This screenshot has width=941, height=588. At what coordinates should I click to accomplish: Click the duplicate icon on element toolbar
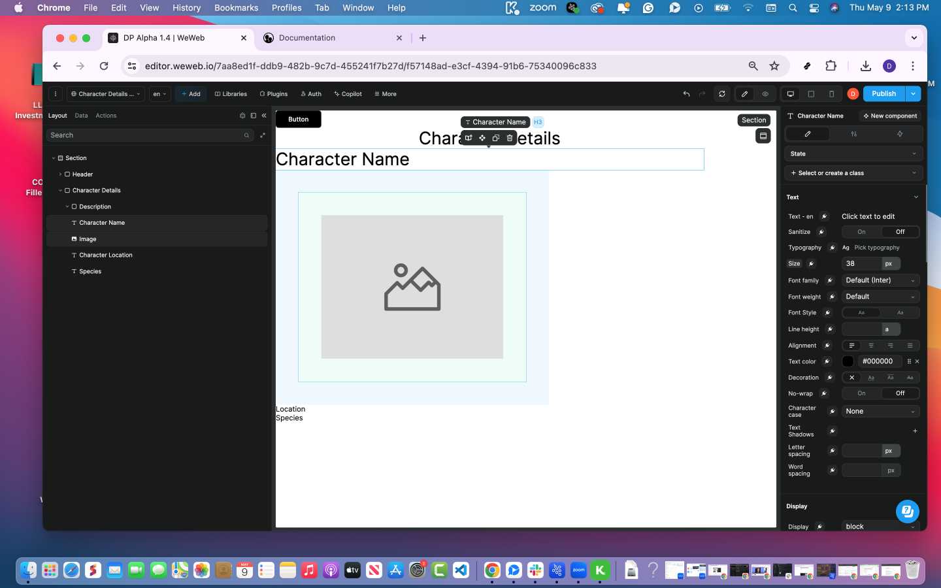click(496, 138)
